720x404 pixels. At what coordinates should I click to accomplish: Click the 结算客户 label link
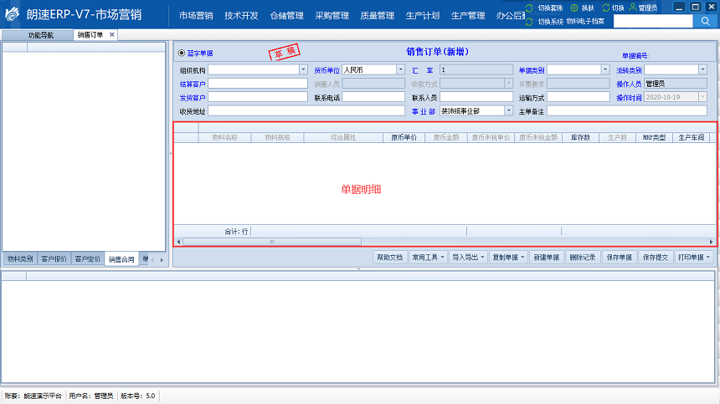pos(193,84)
